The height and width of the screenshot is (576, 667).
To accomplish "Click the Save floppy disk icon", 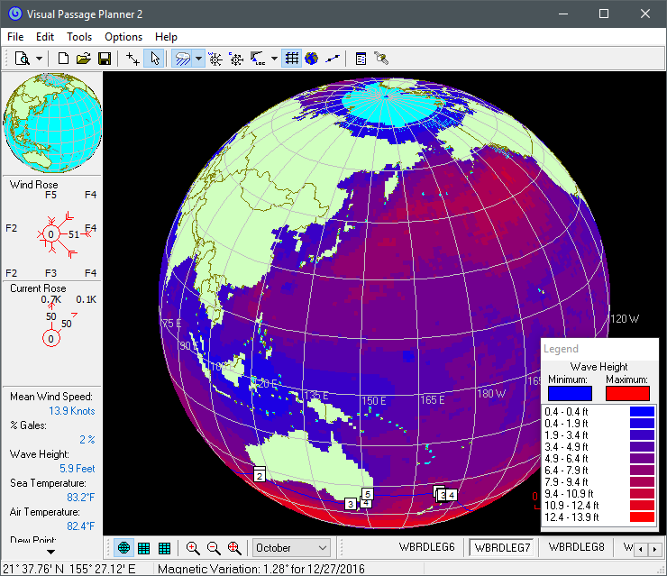I will (x=105, y=59).
